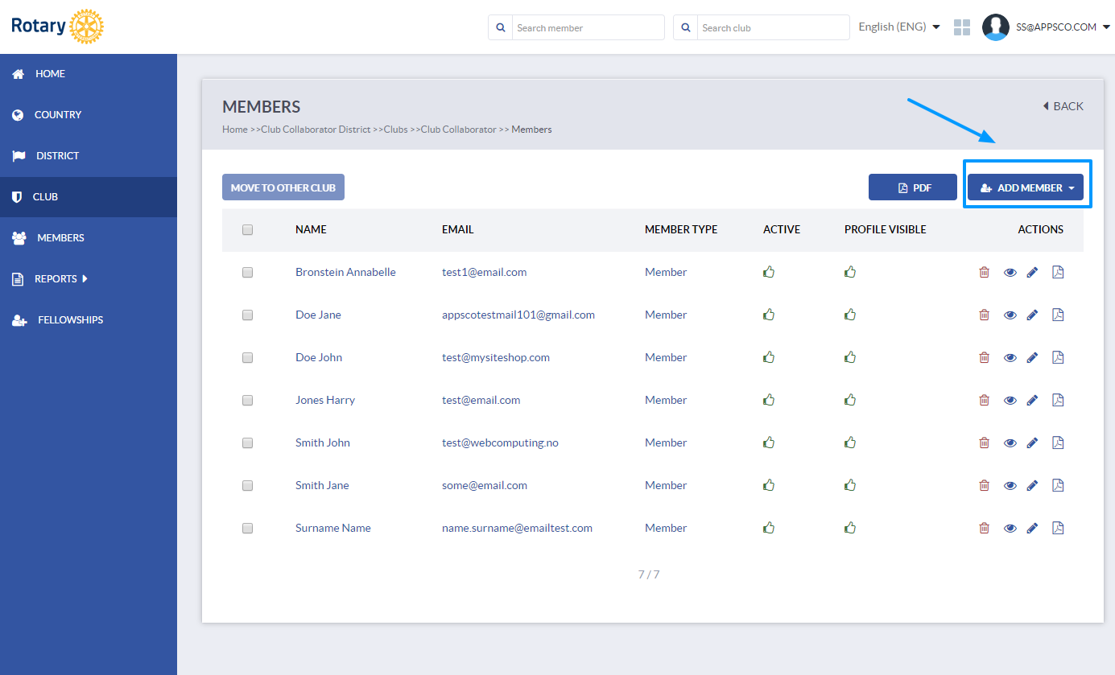Screen dimensions: 1115x675
Task: Select Doe John row checkbox
Action: coord(247,357)
